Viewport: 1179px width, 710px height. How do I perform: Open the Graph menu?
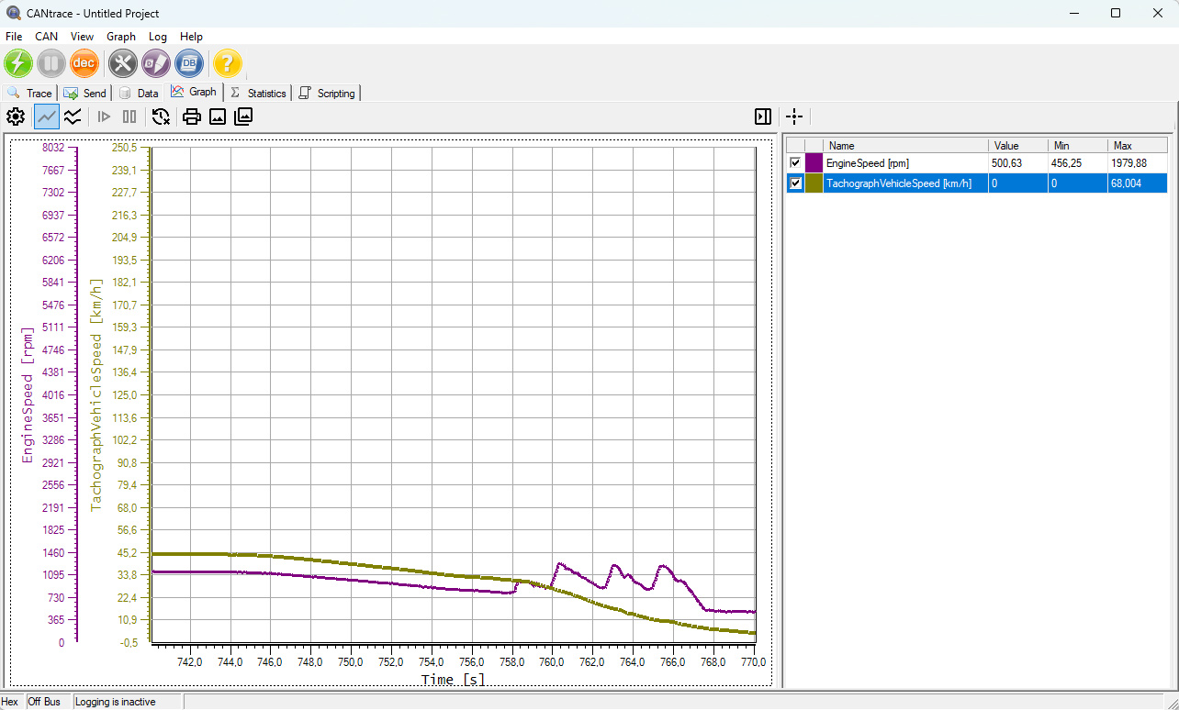coord(121,37)
